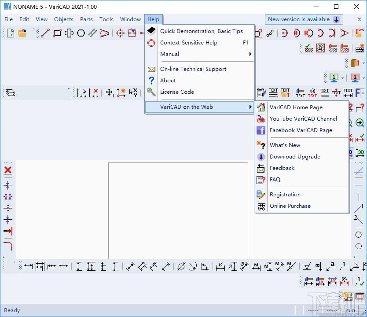Select angle dimension tool

coord(205,266)
